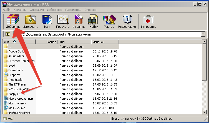Viewport: 209px width, 123px height.
Task: Click the Добавить (Add) toolbar icon
Action: pyautogui.click(x=13, y=21)
